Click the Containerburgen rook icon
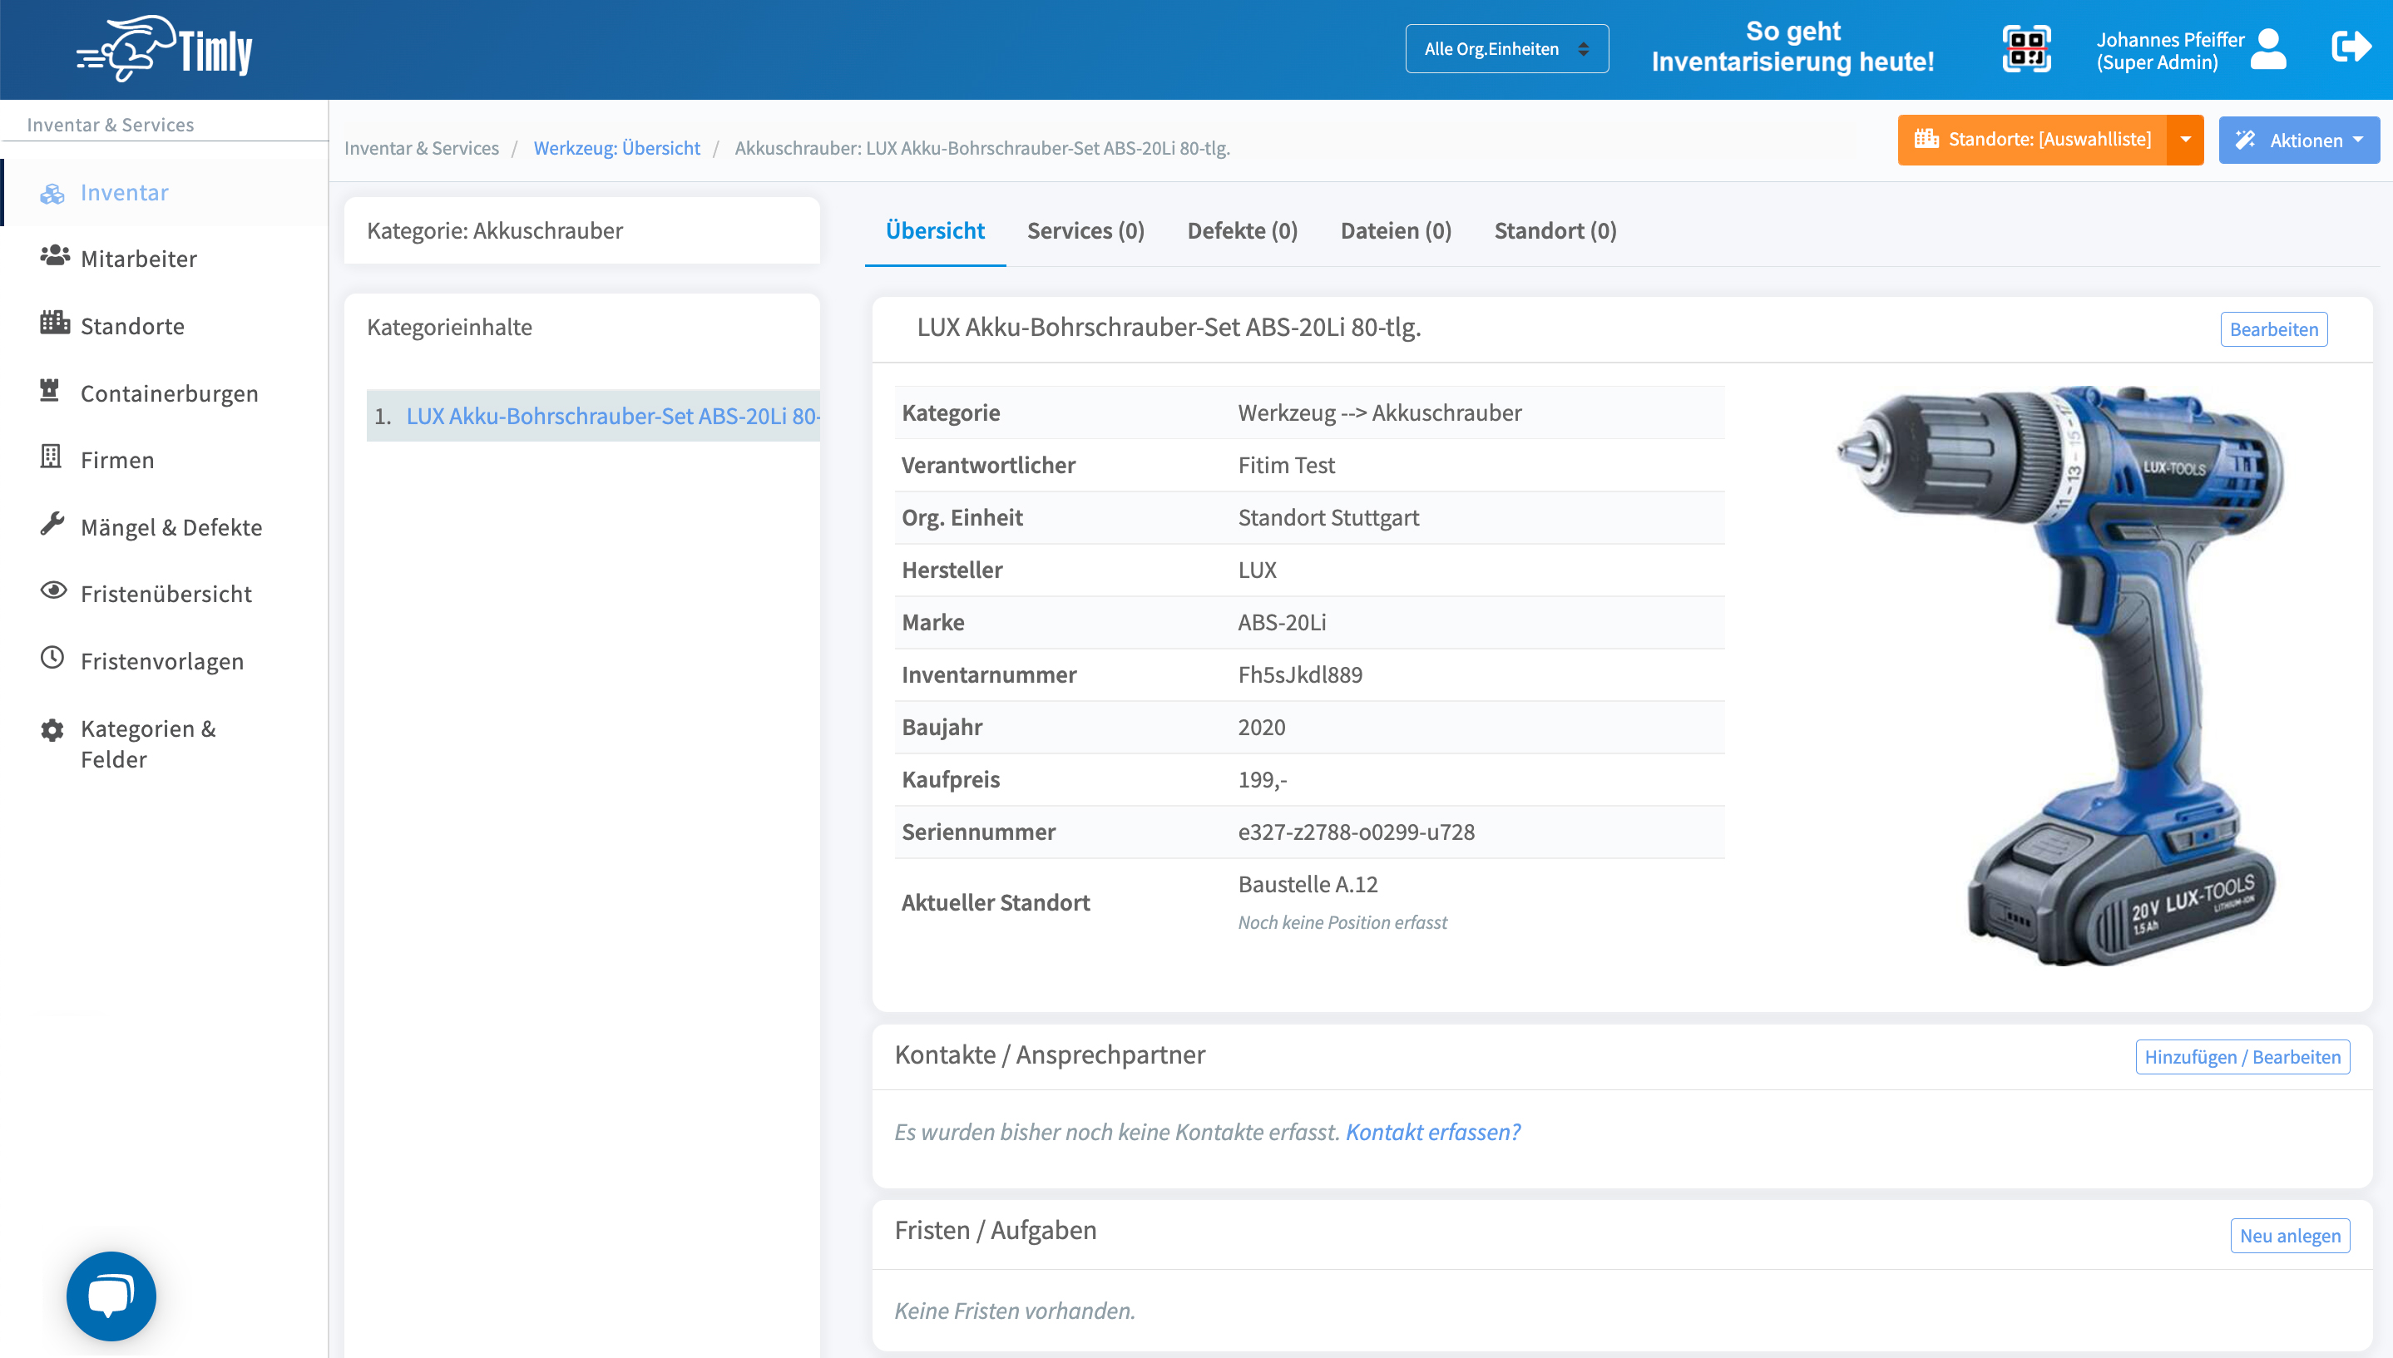The image size is (2393, 1358). [49, 391]
